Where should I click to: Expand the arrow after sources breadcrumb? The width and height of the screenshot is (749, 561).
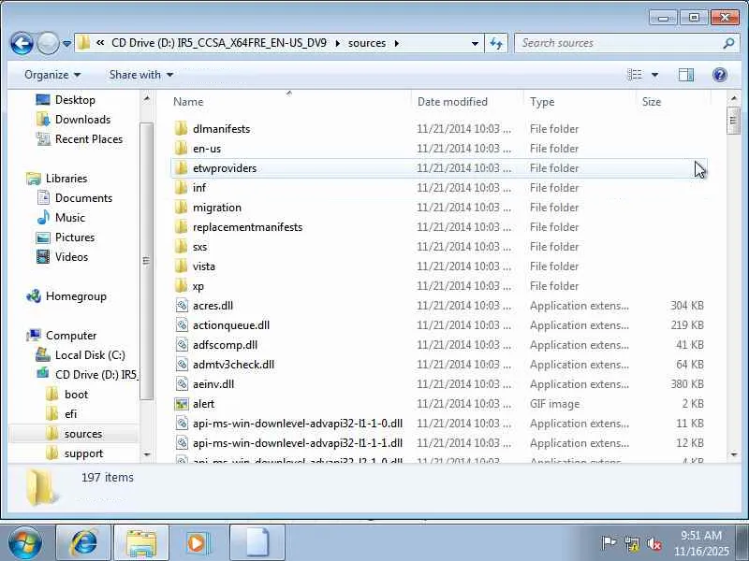(x=396, y=43)
